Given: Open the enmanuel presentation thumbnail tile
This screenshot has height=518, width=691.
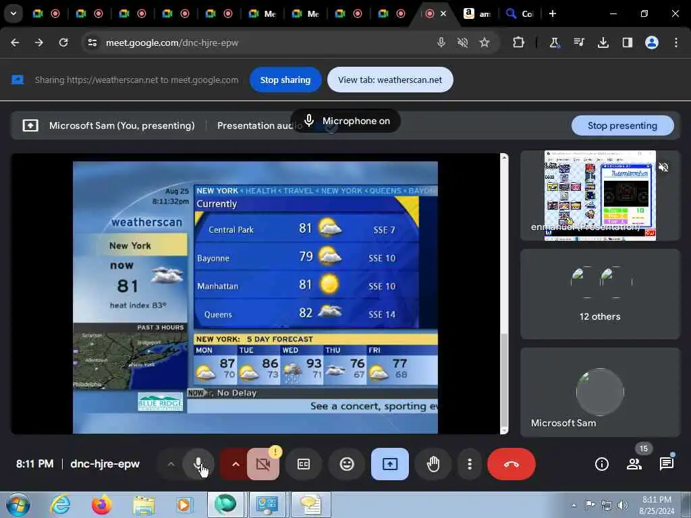Looking at the screenshot, I should point(600,196).
